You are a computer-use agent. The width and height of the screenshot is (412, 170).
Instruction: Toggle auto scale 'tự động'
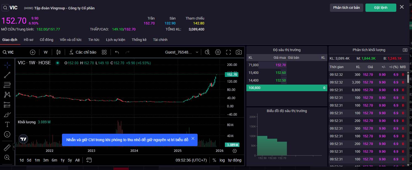click(235, 160)
